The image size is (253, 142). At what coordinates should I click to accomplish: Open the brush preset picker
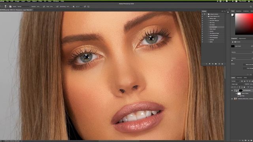(6, 6)
